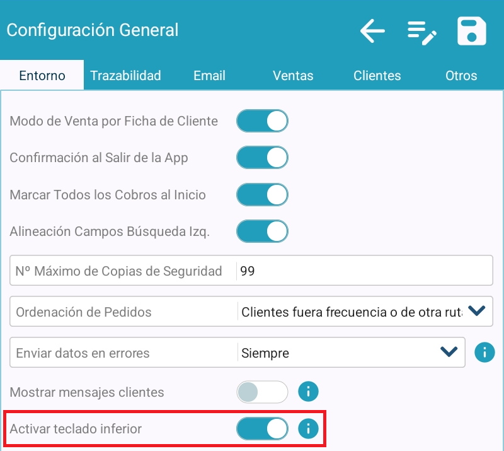The width and height of the screenshot is (504, 451).
Task: Show info for Activar teclado inferior
Action: point(308,430)
